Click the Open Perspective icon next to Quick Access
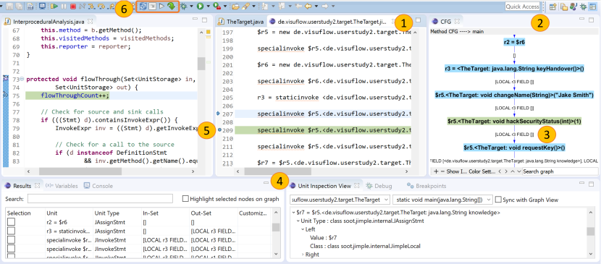Screen dimensions: 601x264 tap(552, 7)
